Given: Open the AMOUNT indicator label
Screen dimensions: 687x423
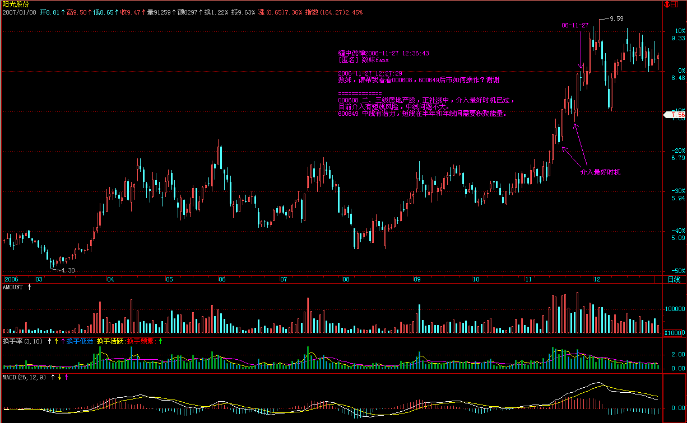Looking at the screenshot, I should click(x=13, y=287).
